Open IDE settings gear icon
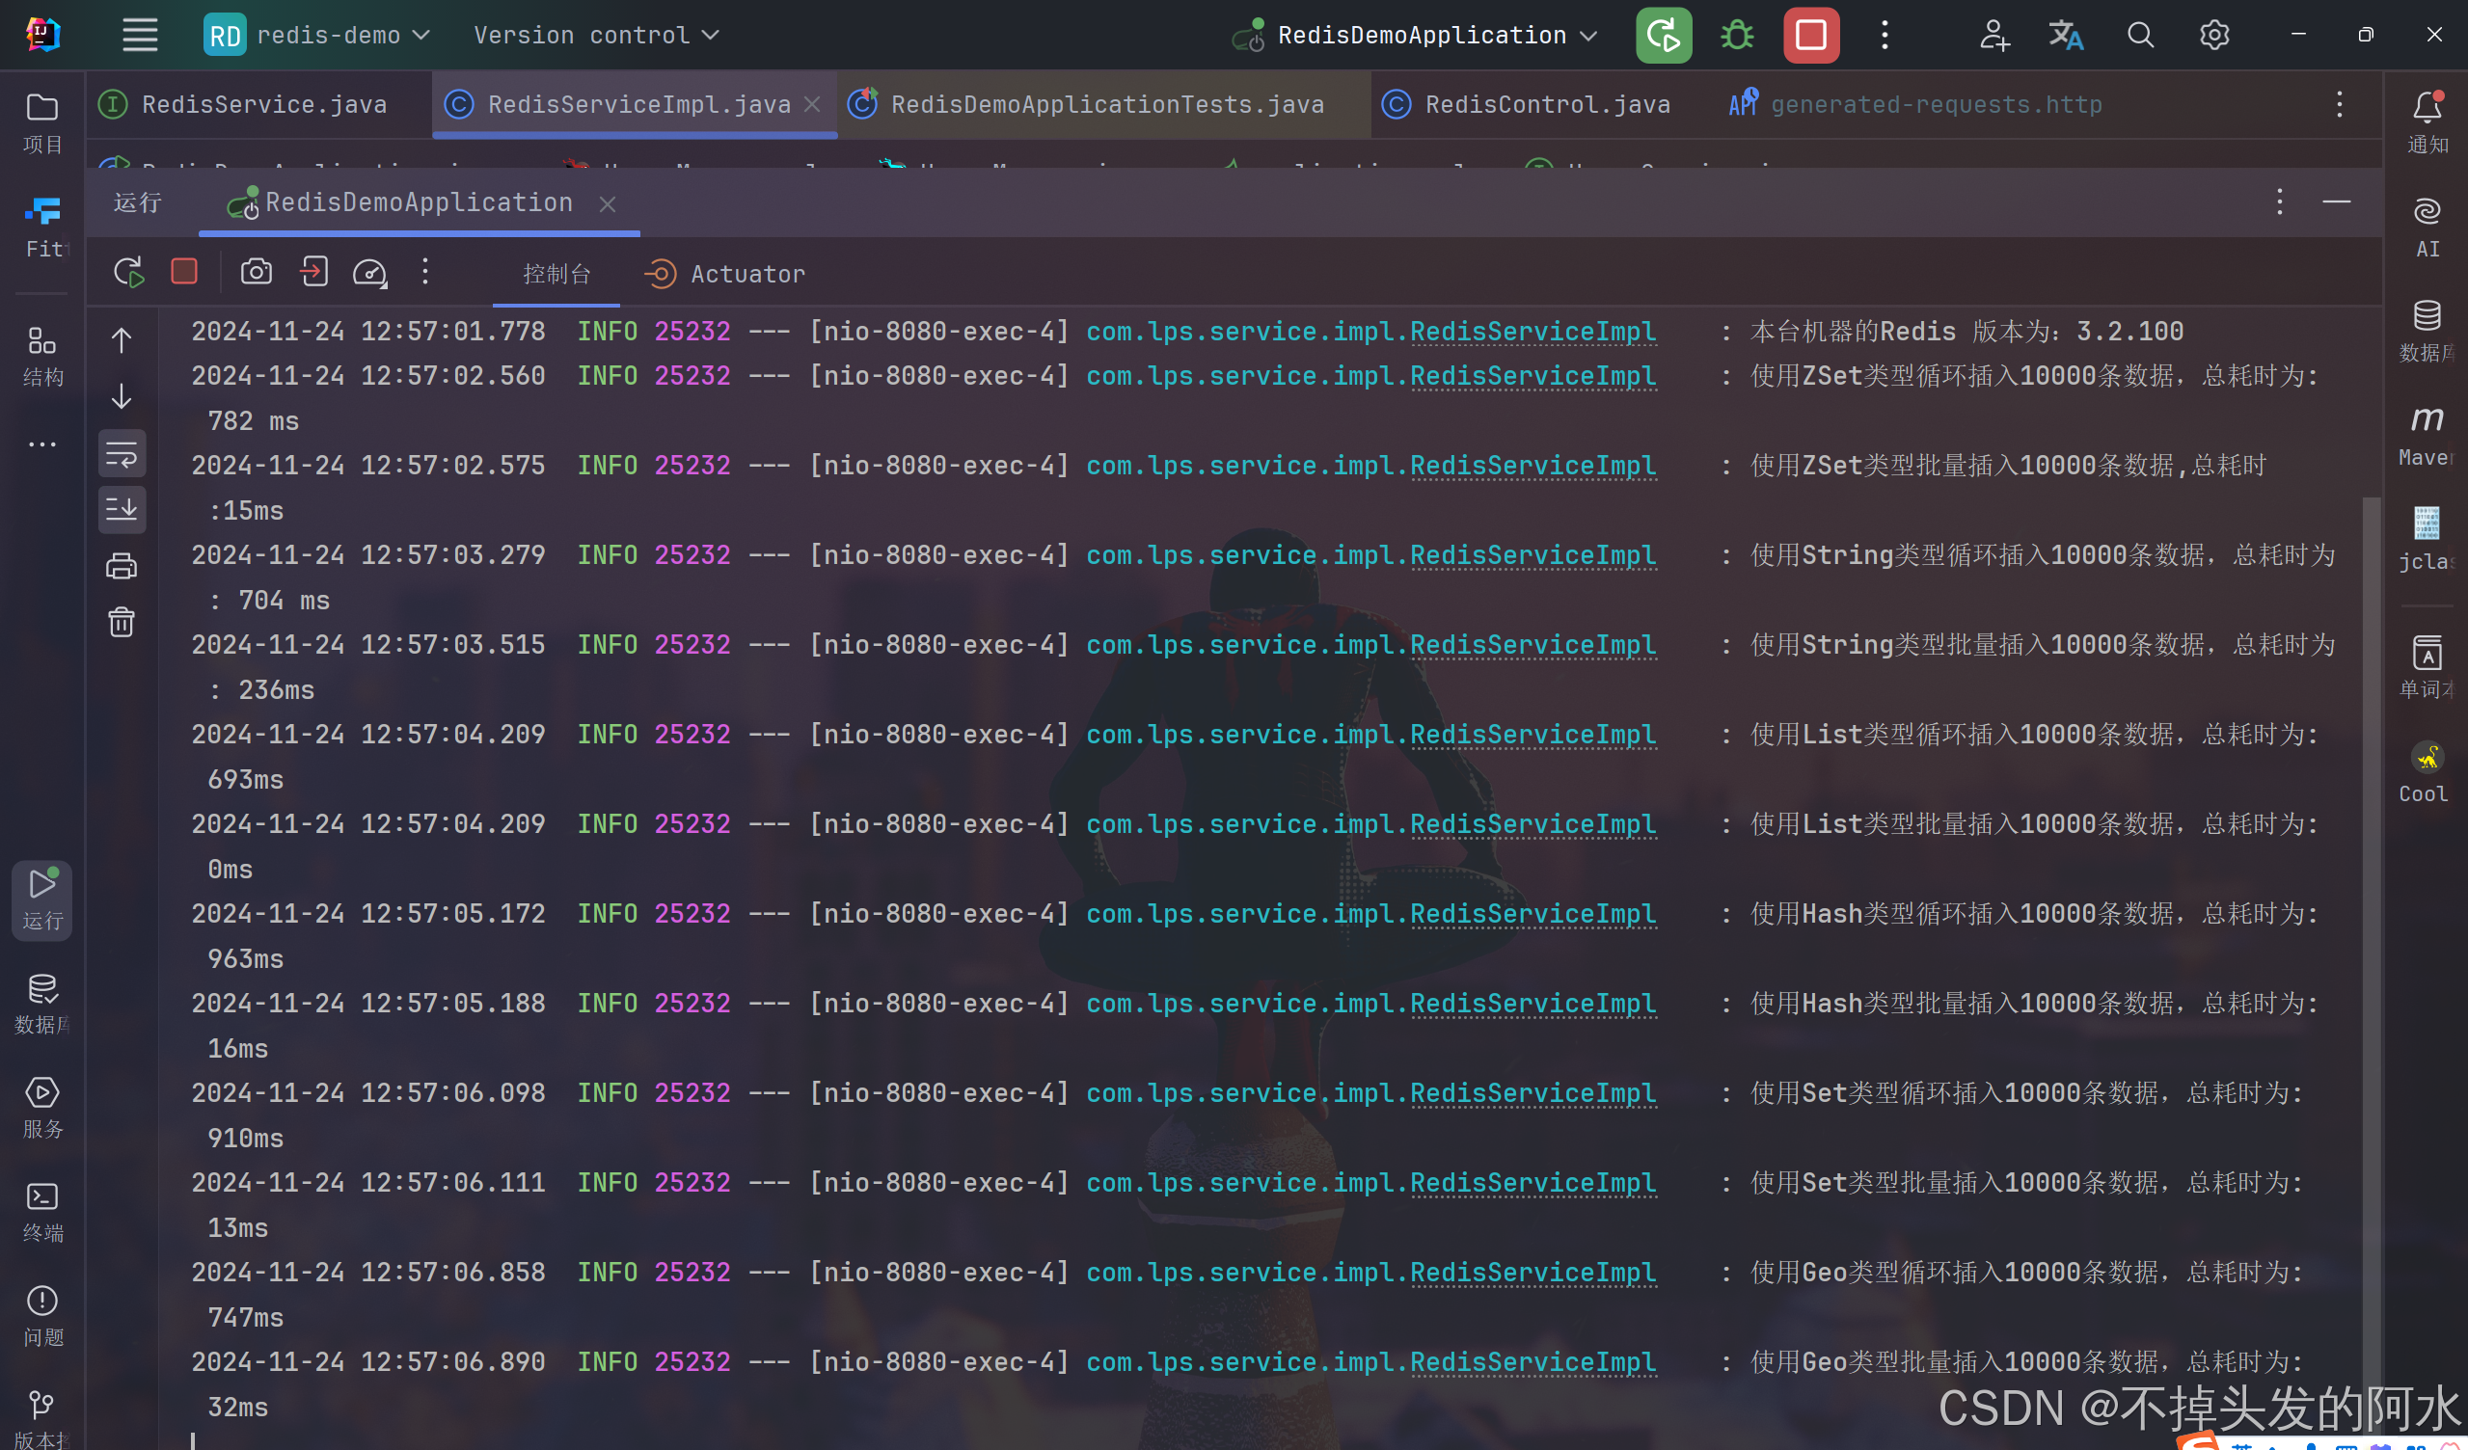Image resolution: width=2468 pixels, height=1450 pixels. (2214, 36)
